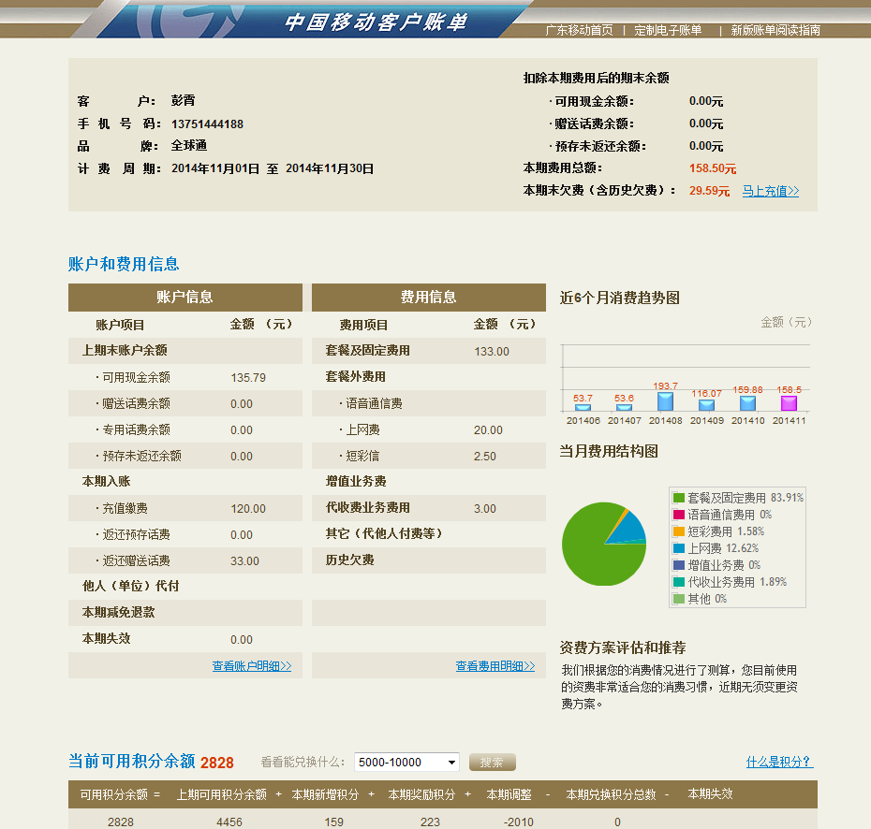Click light green 其他 legend swatch
The image size is (871, 829).
click(x=678, y=599)
